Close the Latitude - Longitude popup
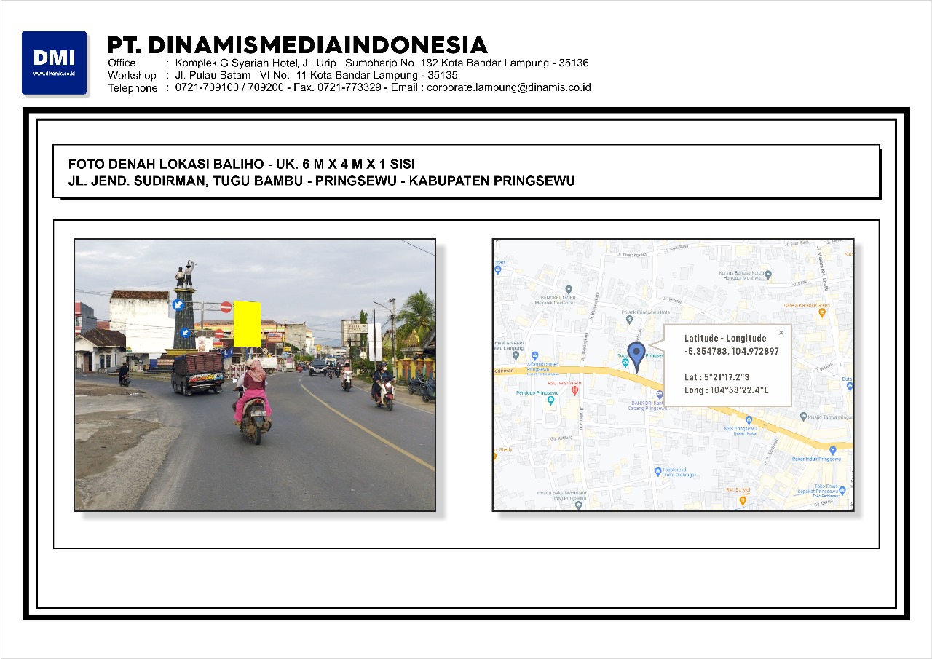Viewport: 932px width, 659px height. (x=781, y=333)
